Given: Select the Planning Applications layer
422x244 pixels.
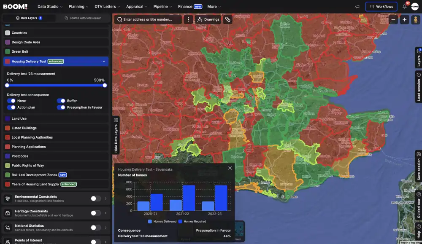Looking at the screenshot, I should point(56,147).
